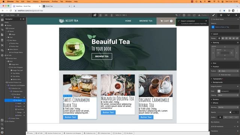Select Section Product List in Navigator
The width and height of the screenshot is (240, 135).
click(x=15, y=82)
